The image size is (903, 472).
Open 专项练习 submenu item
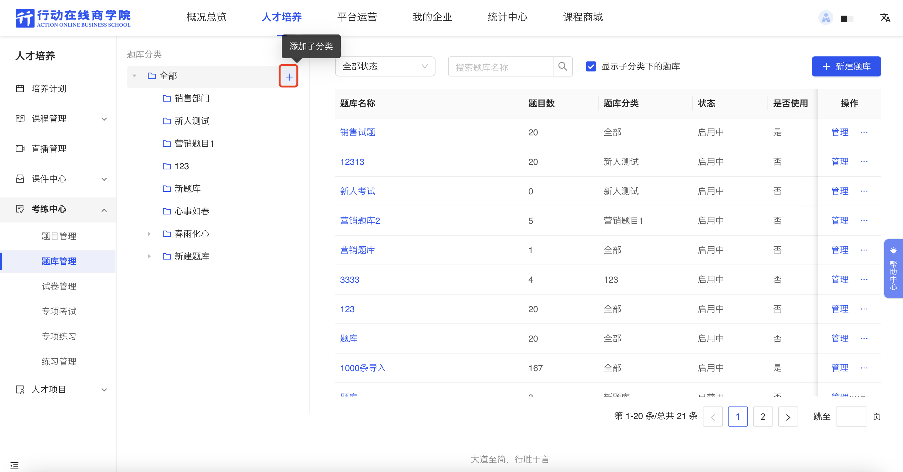(59, 337)
